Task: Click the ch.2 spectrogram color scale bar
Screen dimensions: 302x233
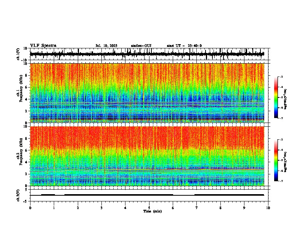Action: point(276,160)
